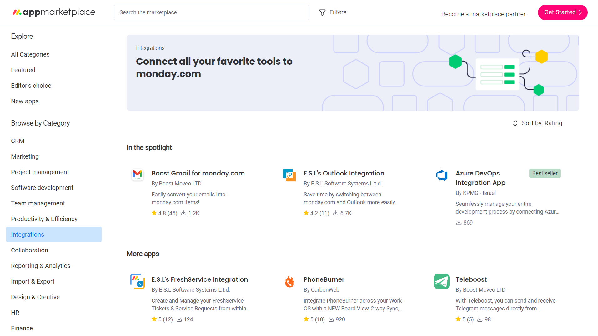Click the Best seller badge on Azure DevOps
The image size is (598, 336).
pos(545,173)
